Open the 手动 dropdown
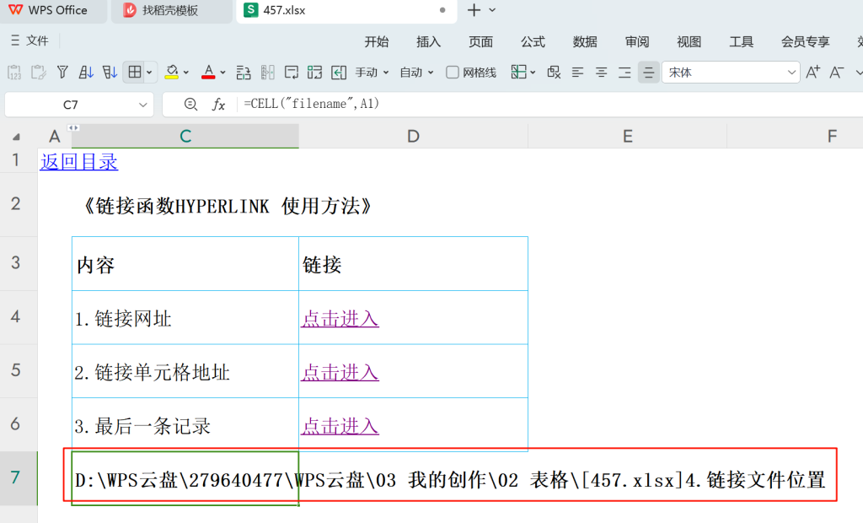Viewport: 863px width, 523px height. pos(372,73)
